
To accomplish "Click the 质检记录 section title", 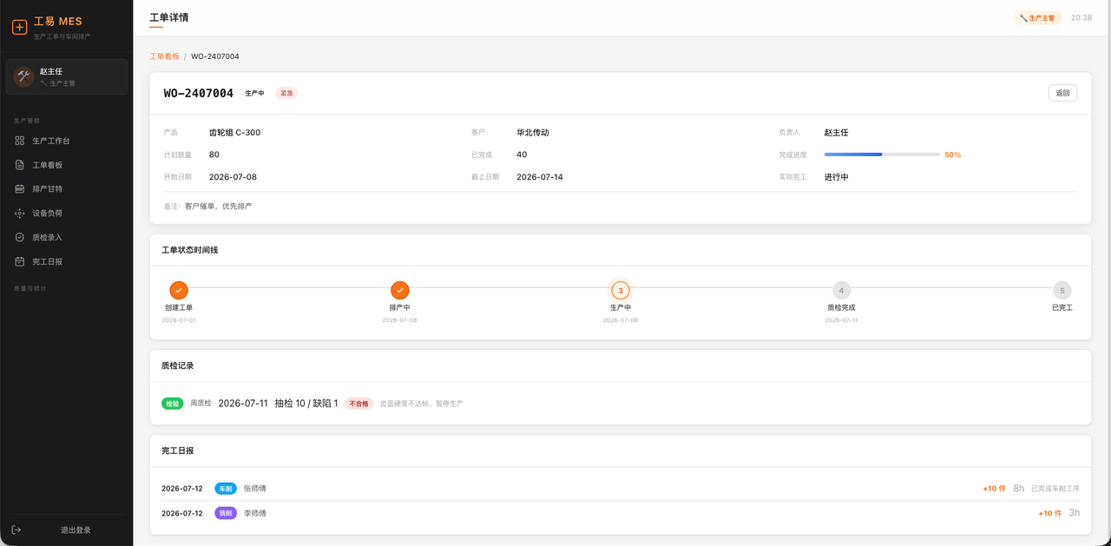I will tap(178, 366).
